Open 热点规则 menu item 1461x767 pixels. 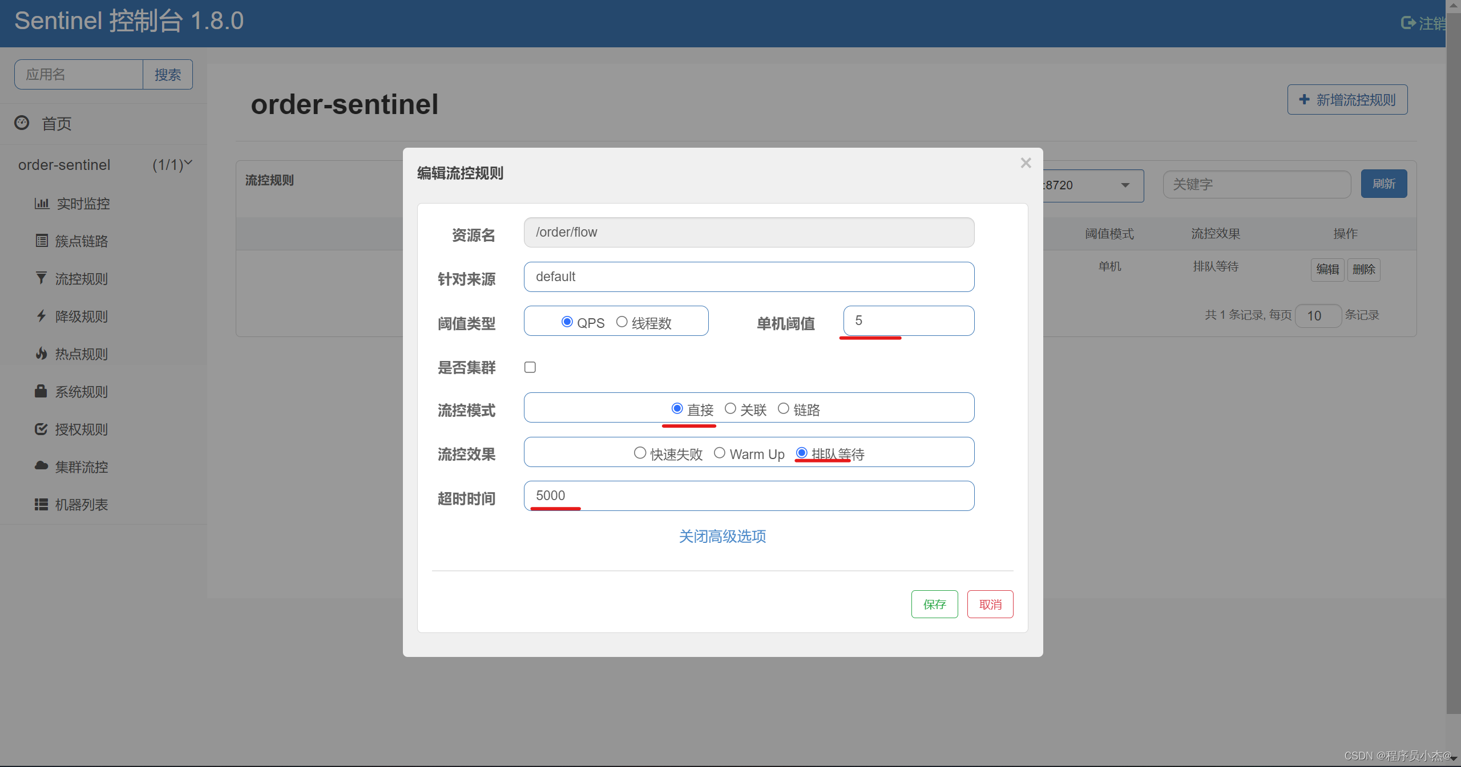pyautogui.click(x=82, y=354)
